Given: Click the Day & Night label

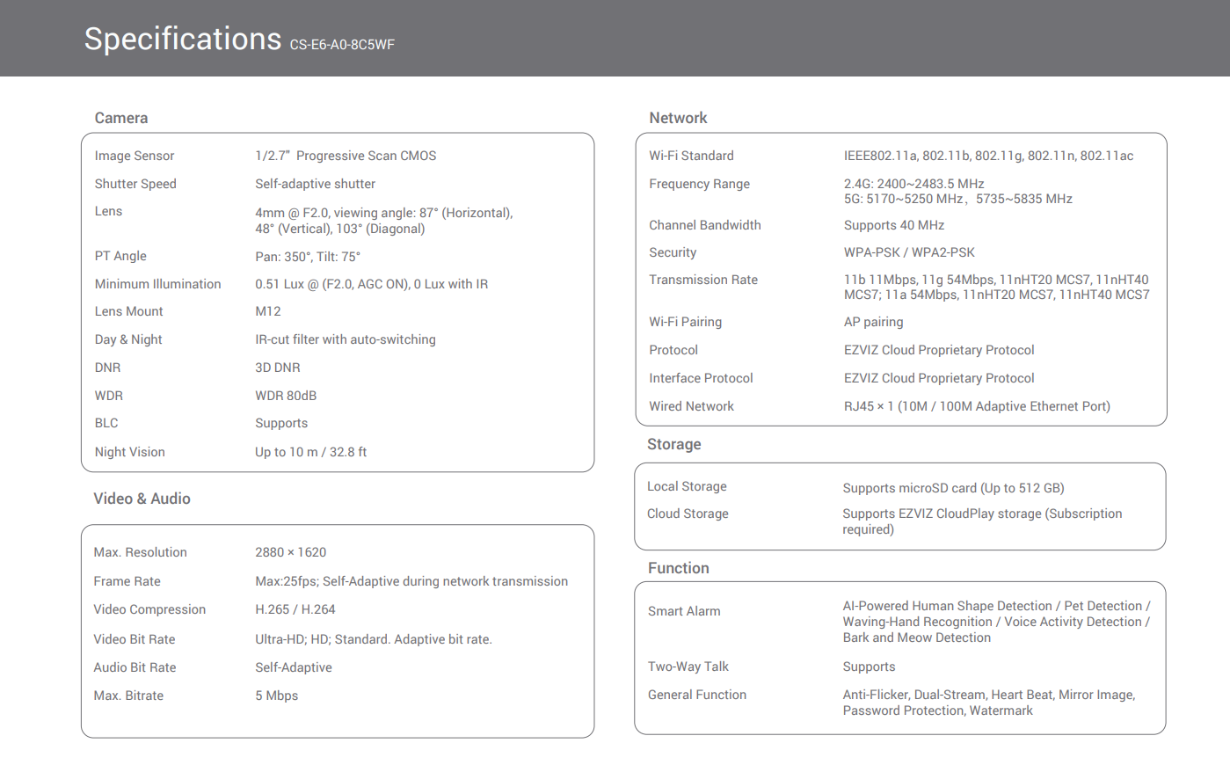Looking at the screenshot, I should (x=128, y=339).
